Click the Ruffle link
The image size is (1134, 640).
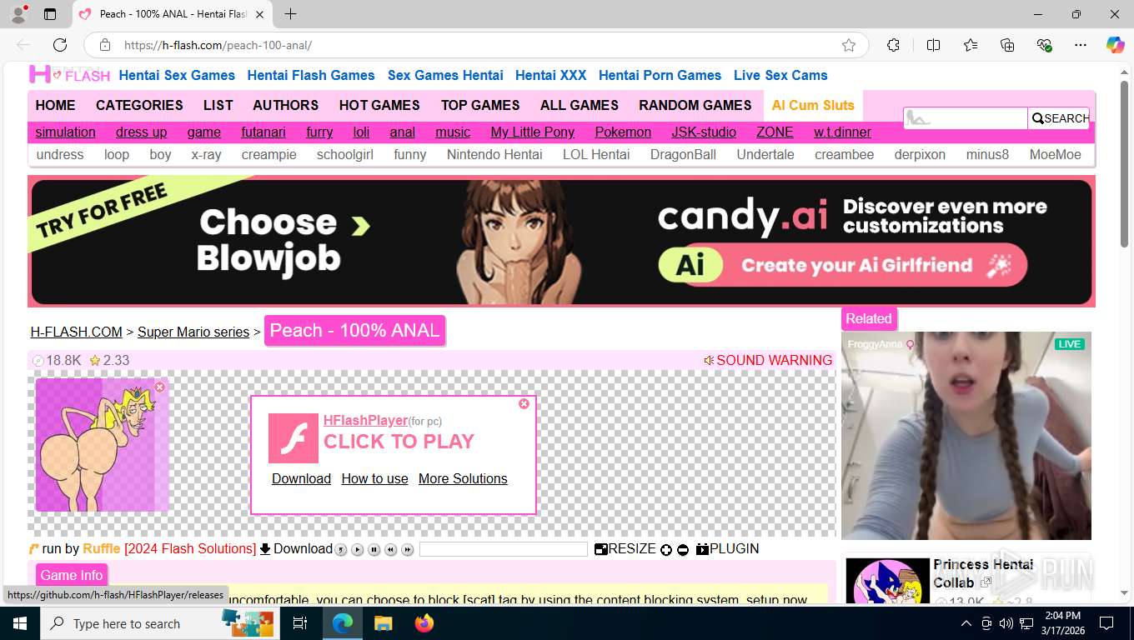point(102,548)
